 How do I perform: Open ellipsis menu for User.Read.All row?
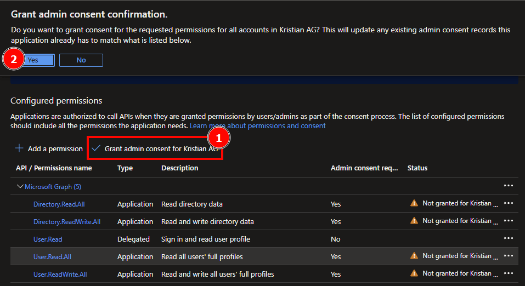point(508,256)
